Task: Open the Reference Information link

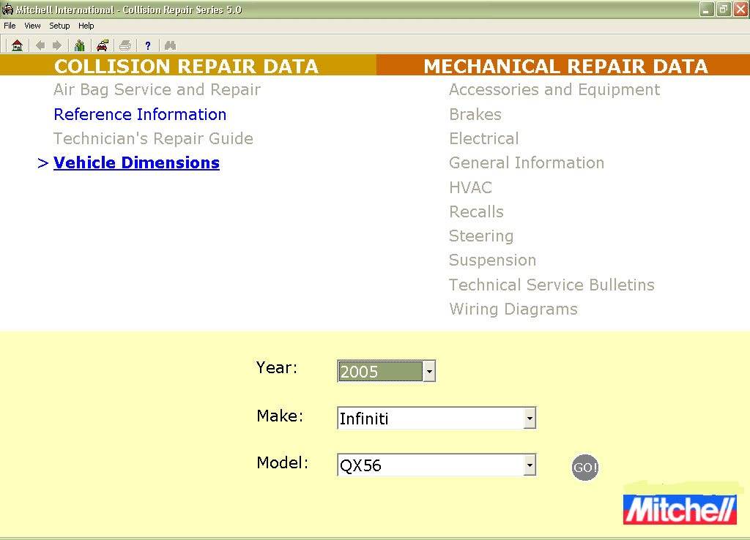Action: [x=140, y=115]
